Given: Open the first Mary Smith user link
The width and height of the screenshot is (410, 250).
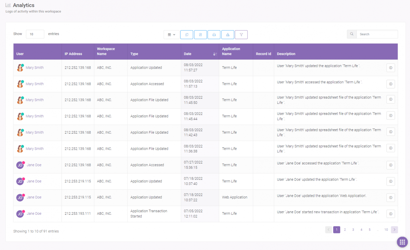Looking at the screenshot, I should 35,68.
